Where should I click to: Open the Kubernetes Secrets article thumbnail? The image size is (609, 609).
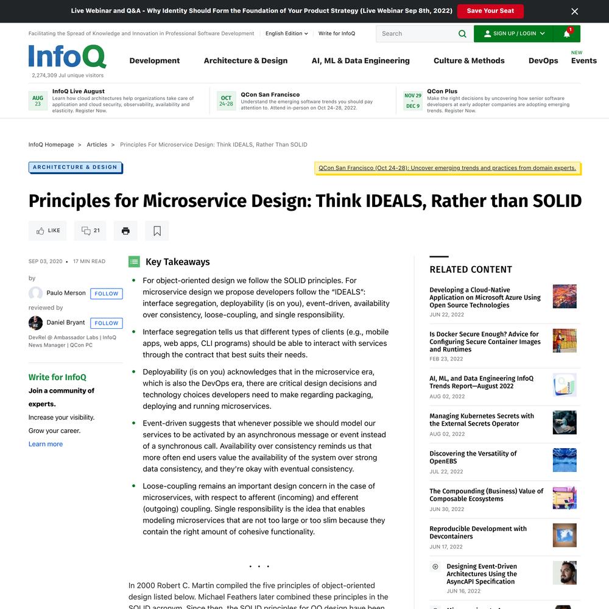565,423
